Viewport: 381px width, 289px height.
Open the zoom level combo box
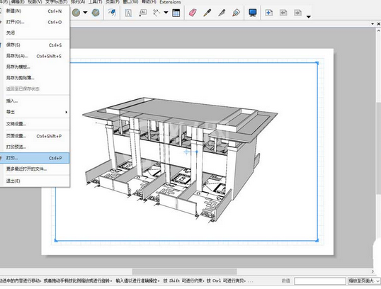(364, 280)
